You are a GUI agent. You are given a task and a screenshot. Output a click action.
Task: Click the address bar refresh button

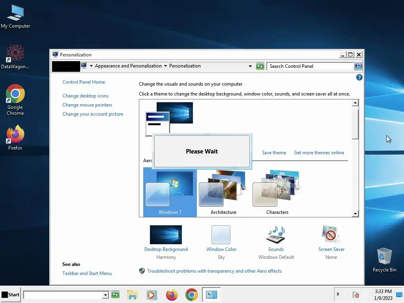coord(260,66)
